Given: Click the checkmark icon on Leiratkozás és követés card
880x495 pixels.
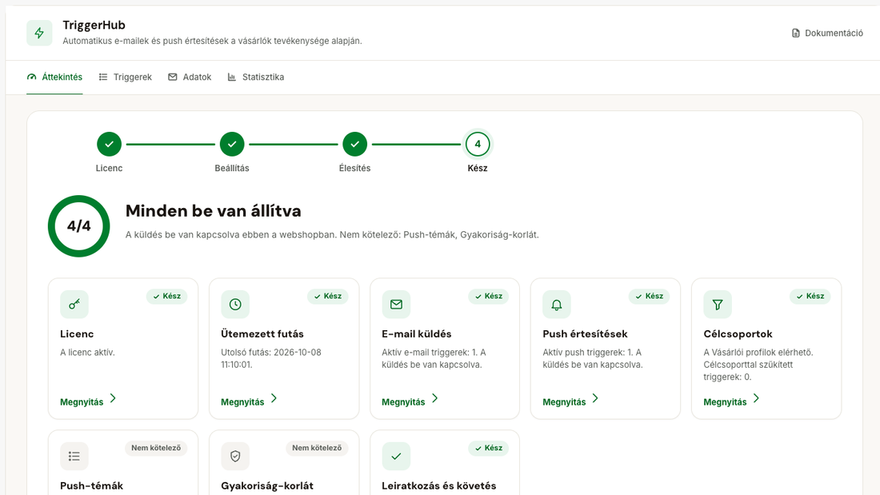Looking at the screenshot, I should click(x=396, y=457).
